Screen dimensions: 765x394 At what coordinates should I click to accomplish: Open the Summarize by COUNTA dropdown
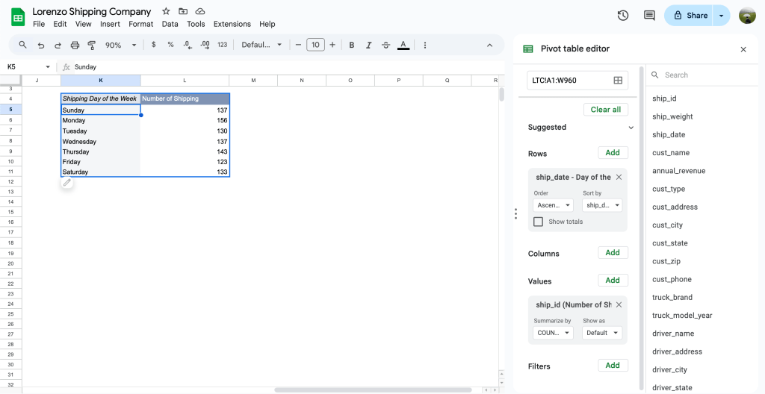(x=553, y=333)
